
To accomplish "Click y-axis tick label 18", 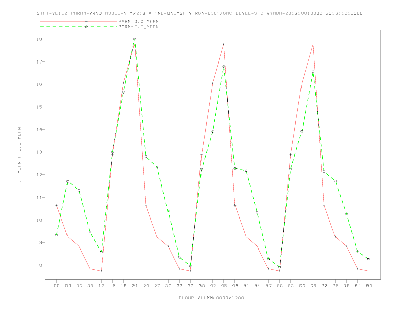I will tap(39, 39).
